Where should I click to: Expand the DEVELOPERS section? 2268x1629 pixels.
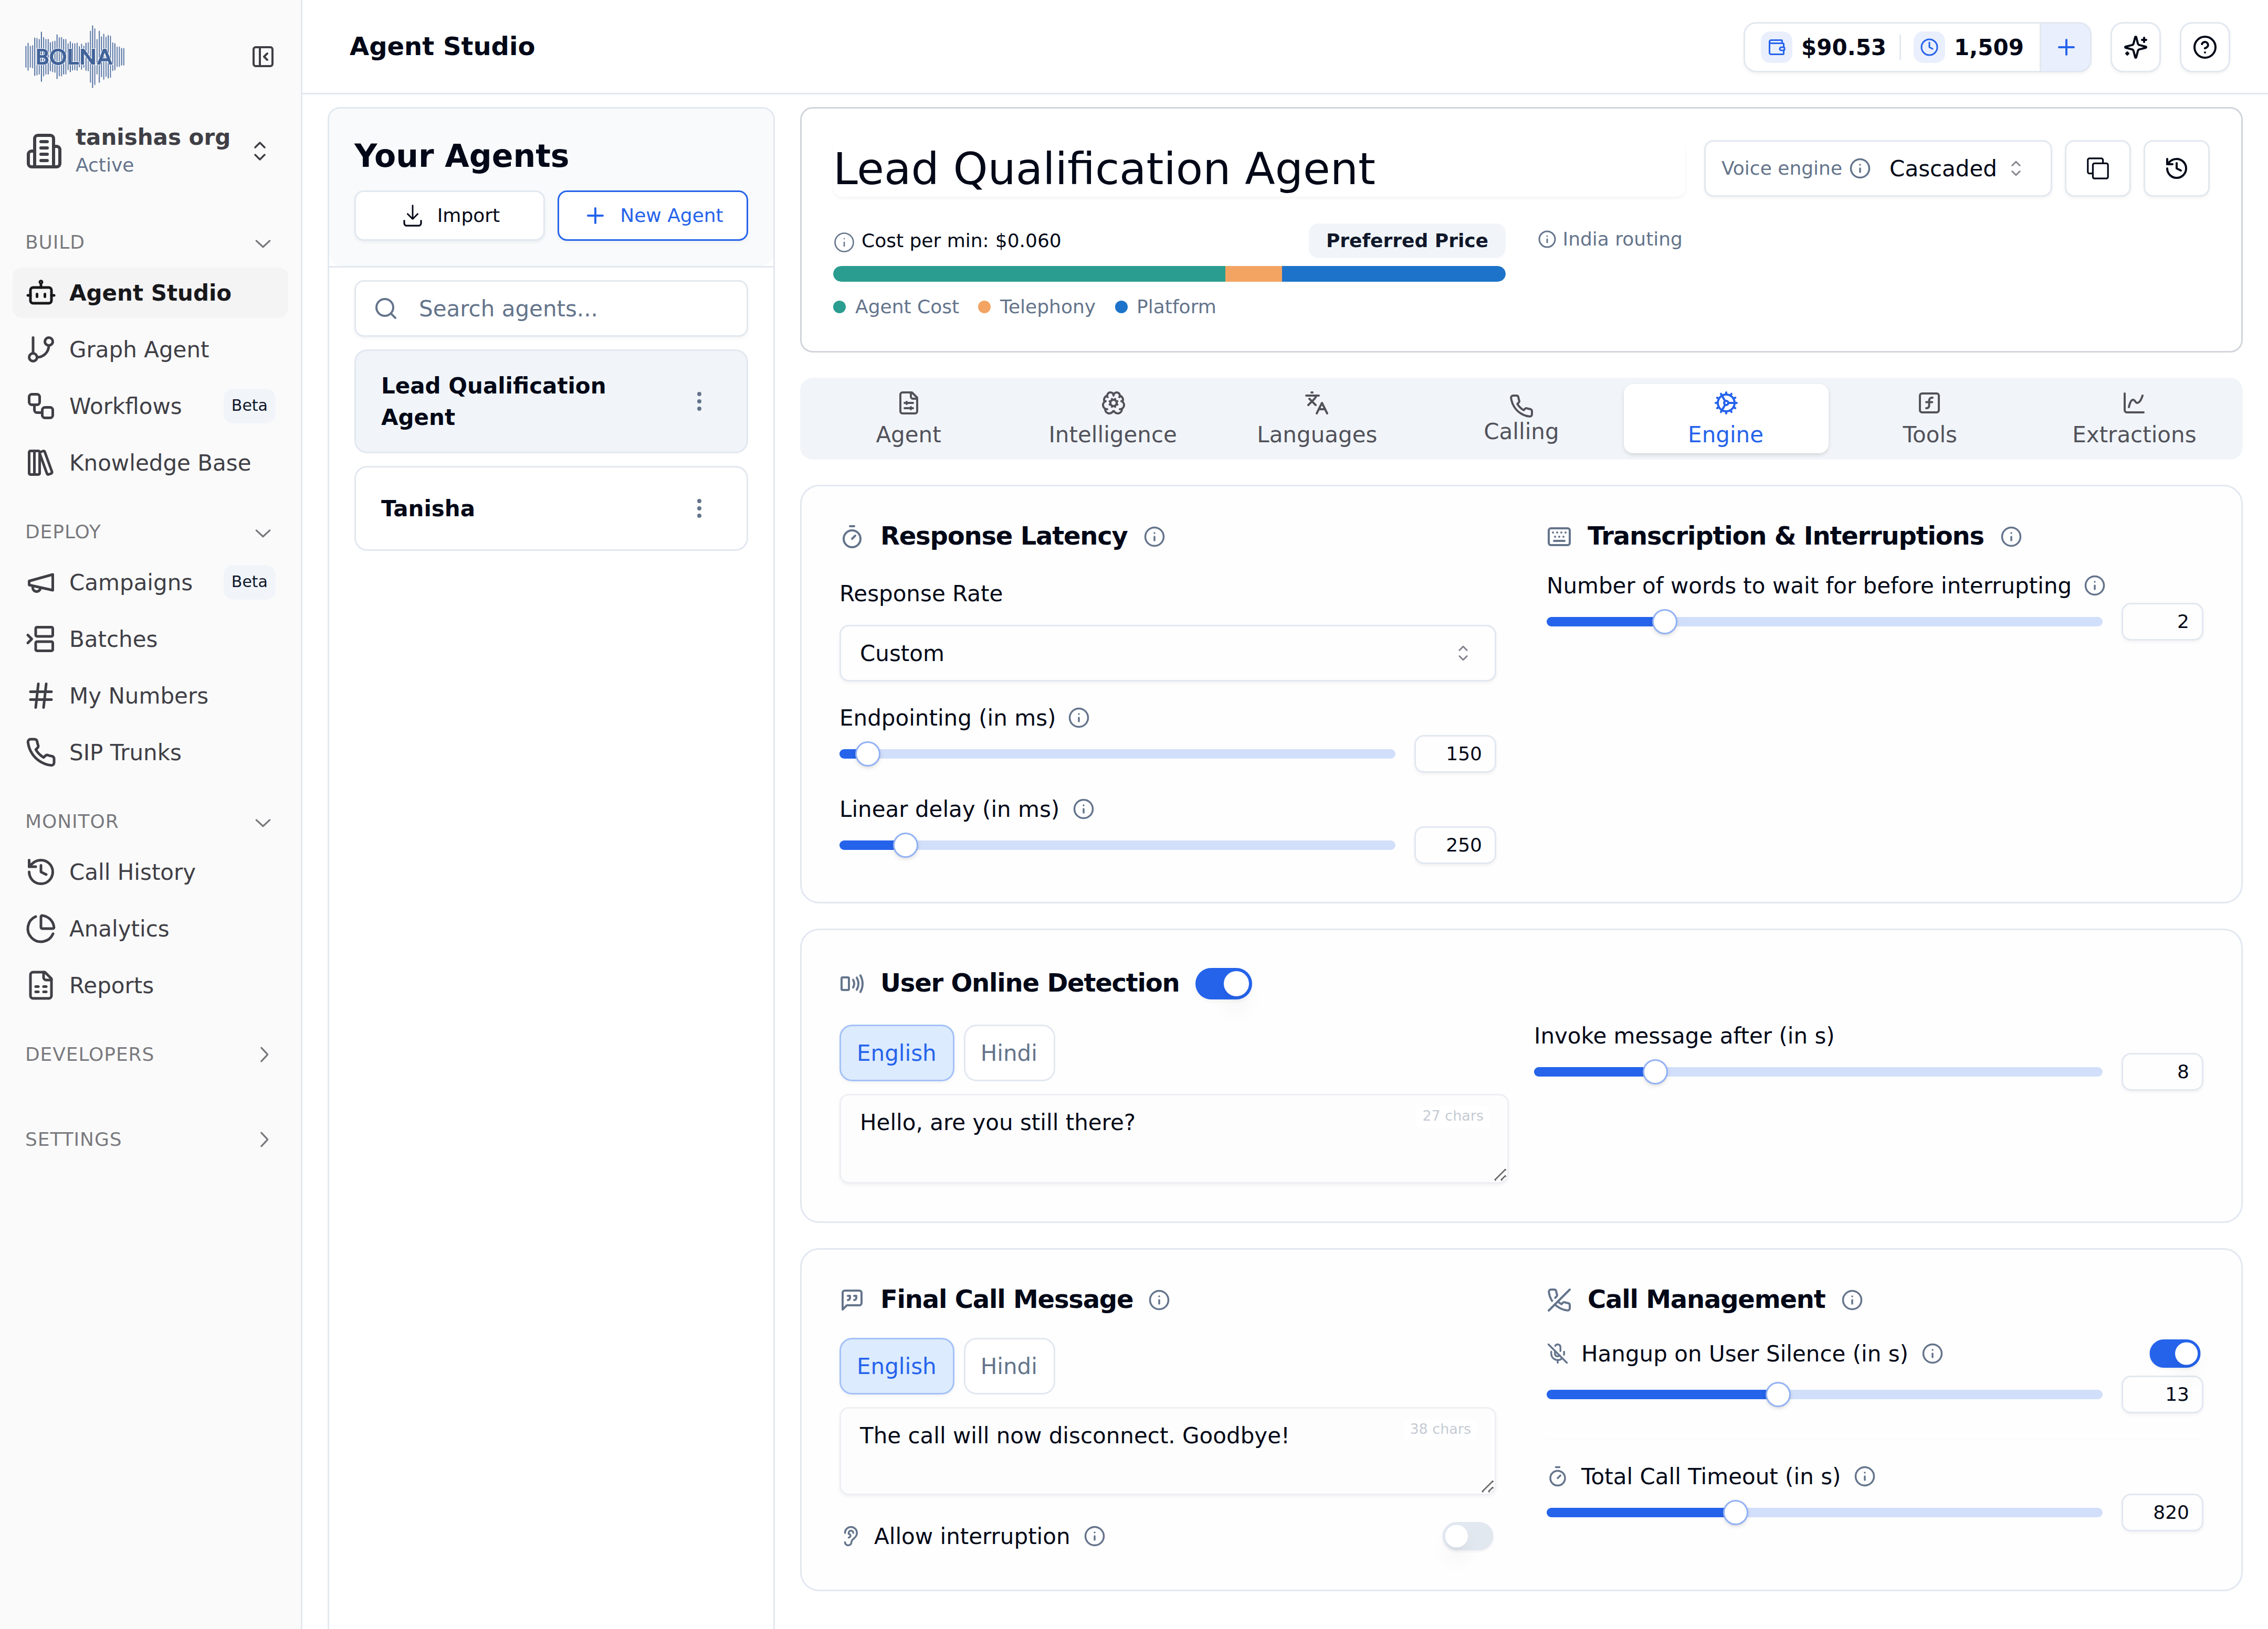[149, 1055]
